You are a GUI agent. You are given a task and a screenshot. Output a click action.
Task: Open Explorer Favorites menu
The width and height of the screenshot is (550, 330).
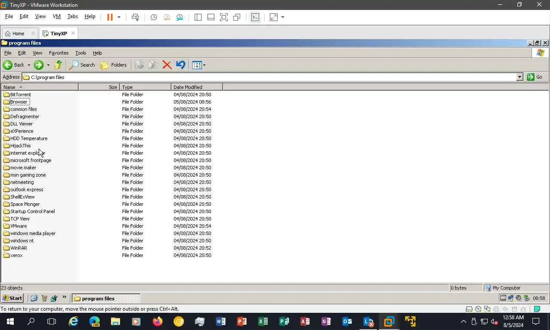click(x=58, y=53)
